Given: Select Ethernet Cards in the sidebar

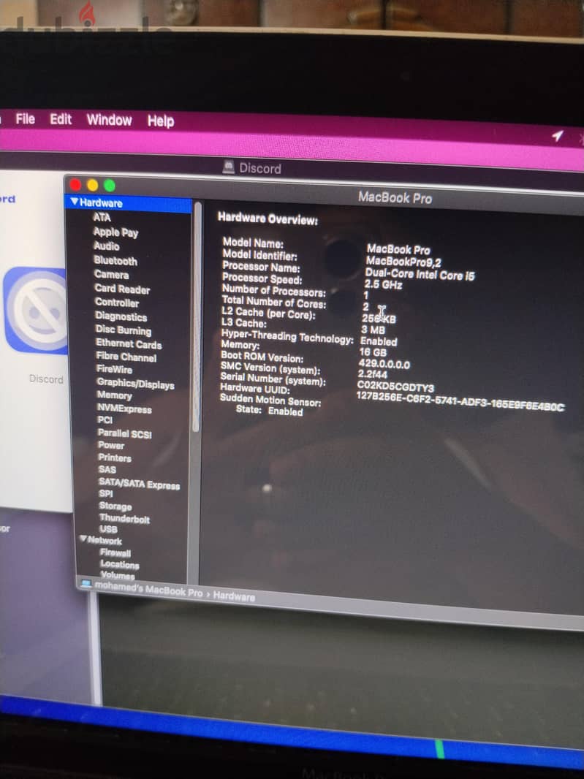Looking at the screenshot, I should [129, 343].
